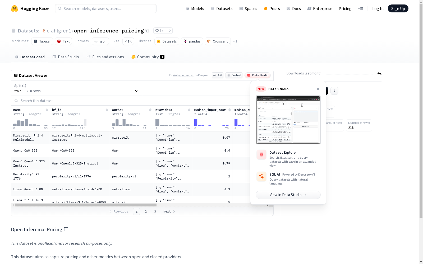The height and width of the screenshot is (264, 423).
Task: Select the Croissant library tag
Action: point(218,41)
